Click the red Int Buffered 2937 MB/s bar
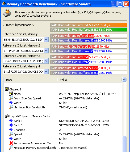The width and height of the screenshot is (130, 152). point(89,36)
